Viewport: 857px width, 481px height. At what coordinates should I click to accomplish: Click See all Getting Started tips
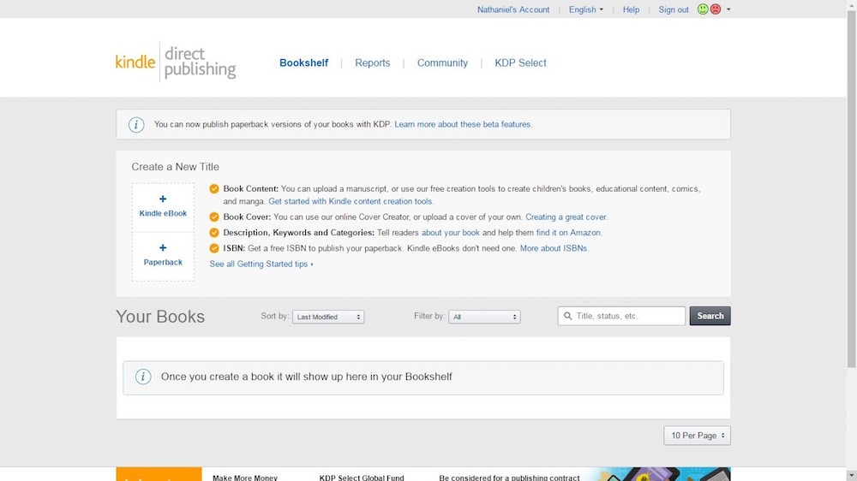tap(261, 264)
